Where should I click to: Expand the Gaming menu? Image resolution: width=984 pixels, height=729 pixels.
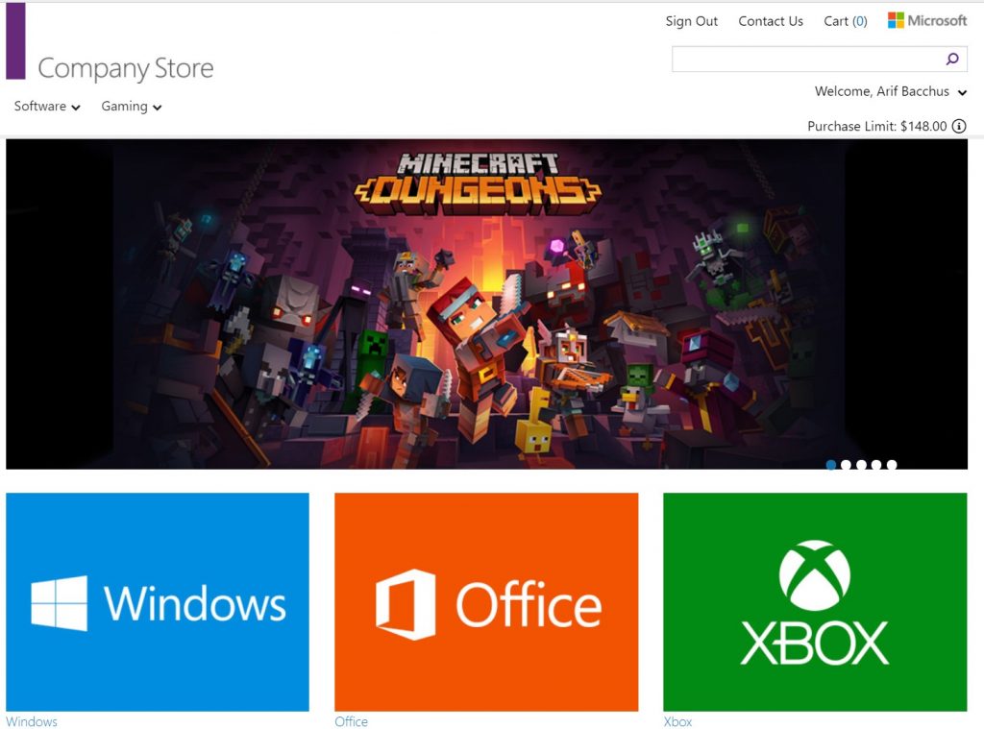tap(131, 106)
